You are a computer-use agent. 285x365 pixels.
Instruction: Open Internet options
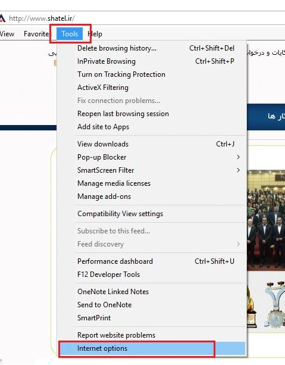pos(152,348)
